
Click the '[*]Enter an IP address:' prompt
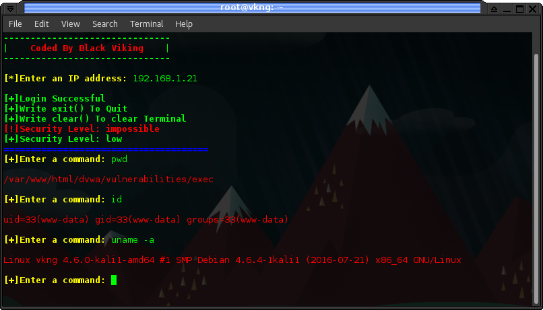[65, 79]
